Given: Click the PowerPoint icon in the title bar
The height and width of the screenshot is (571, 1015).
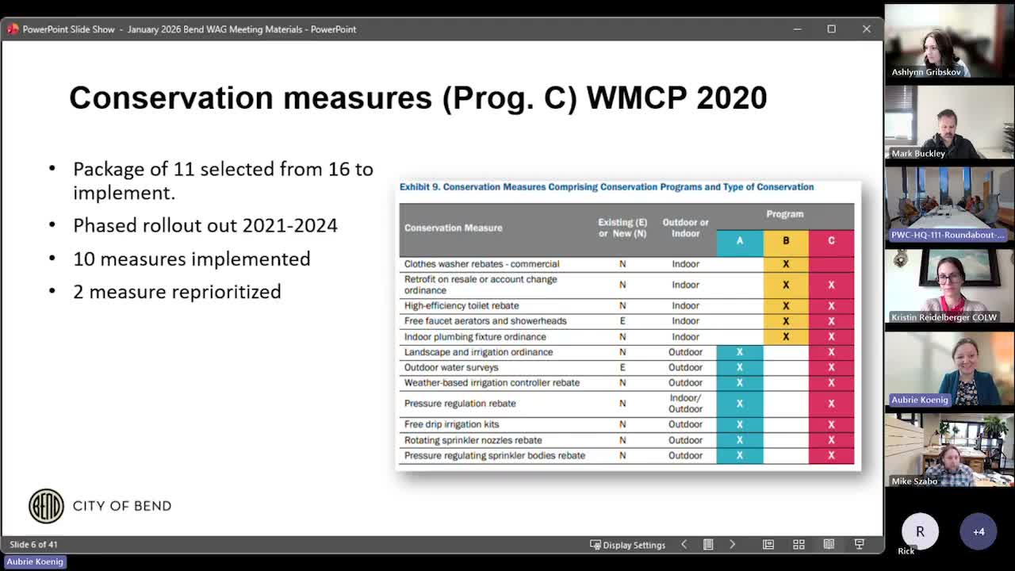Looking at the screenshot, I should tap(11, 29).
